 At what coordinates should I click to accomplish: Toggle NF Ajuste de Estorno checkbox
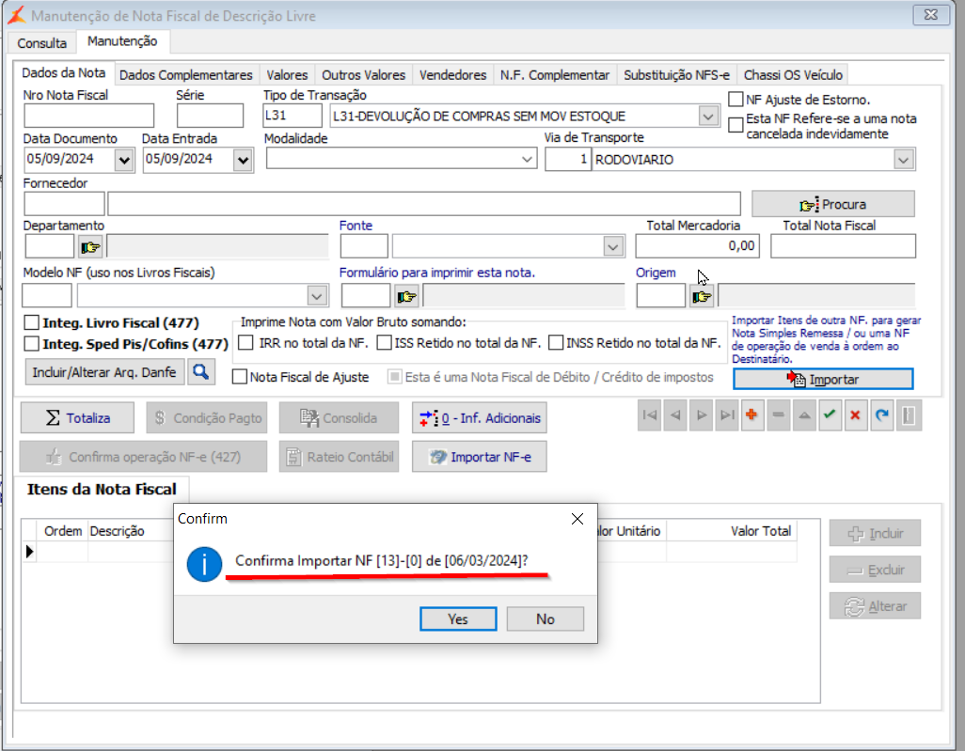[736, 99]
